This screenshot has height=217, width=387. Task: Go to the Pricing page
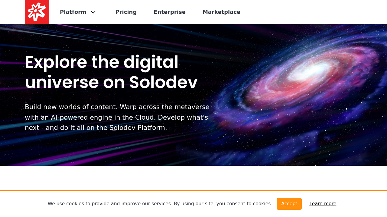pyautogui.click(x=126, y=12)
